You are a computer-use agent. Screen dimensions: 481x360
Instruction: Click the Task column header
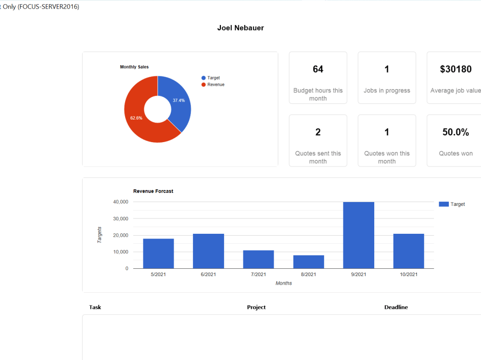click(95, 307)
